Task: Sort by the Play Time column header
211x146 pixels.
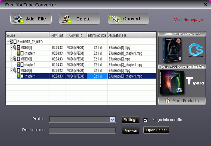Action: click(57, 35)
